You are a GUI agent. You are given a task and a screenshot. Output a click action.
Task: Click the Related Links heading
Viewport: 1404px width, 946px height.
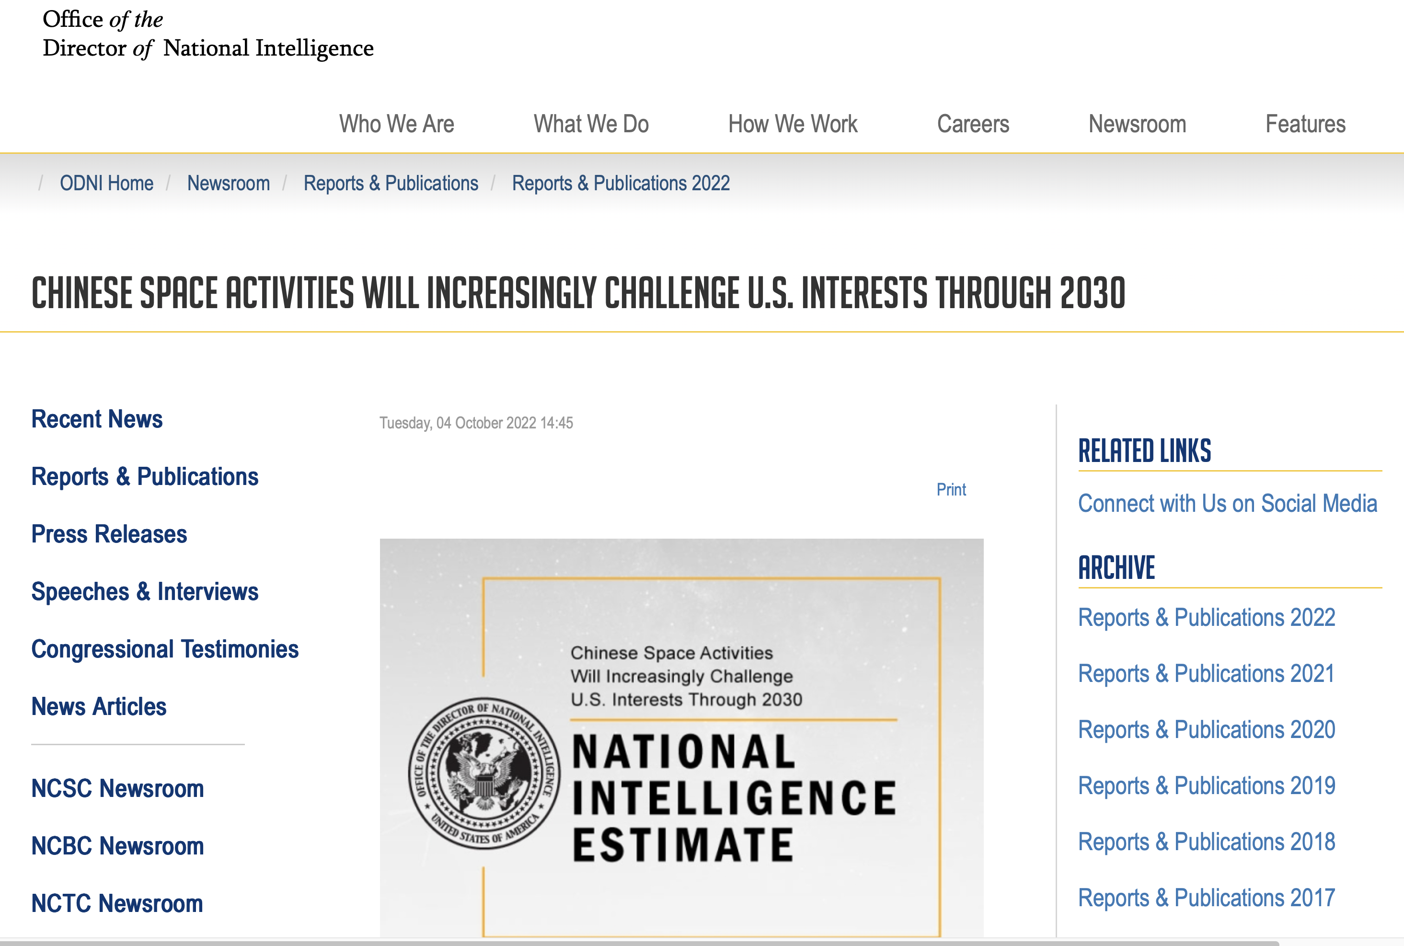point(1144,450)
